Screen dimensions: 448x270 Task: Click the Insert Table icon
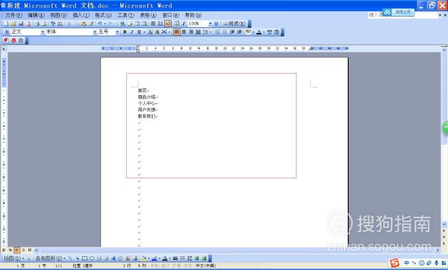tap(137, 23)
